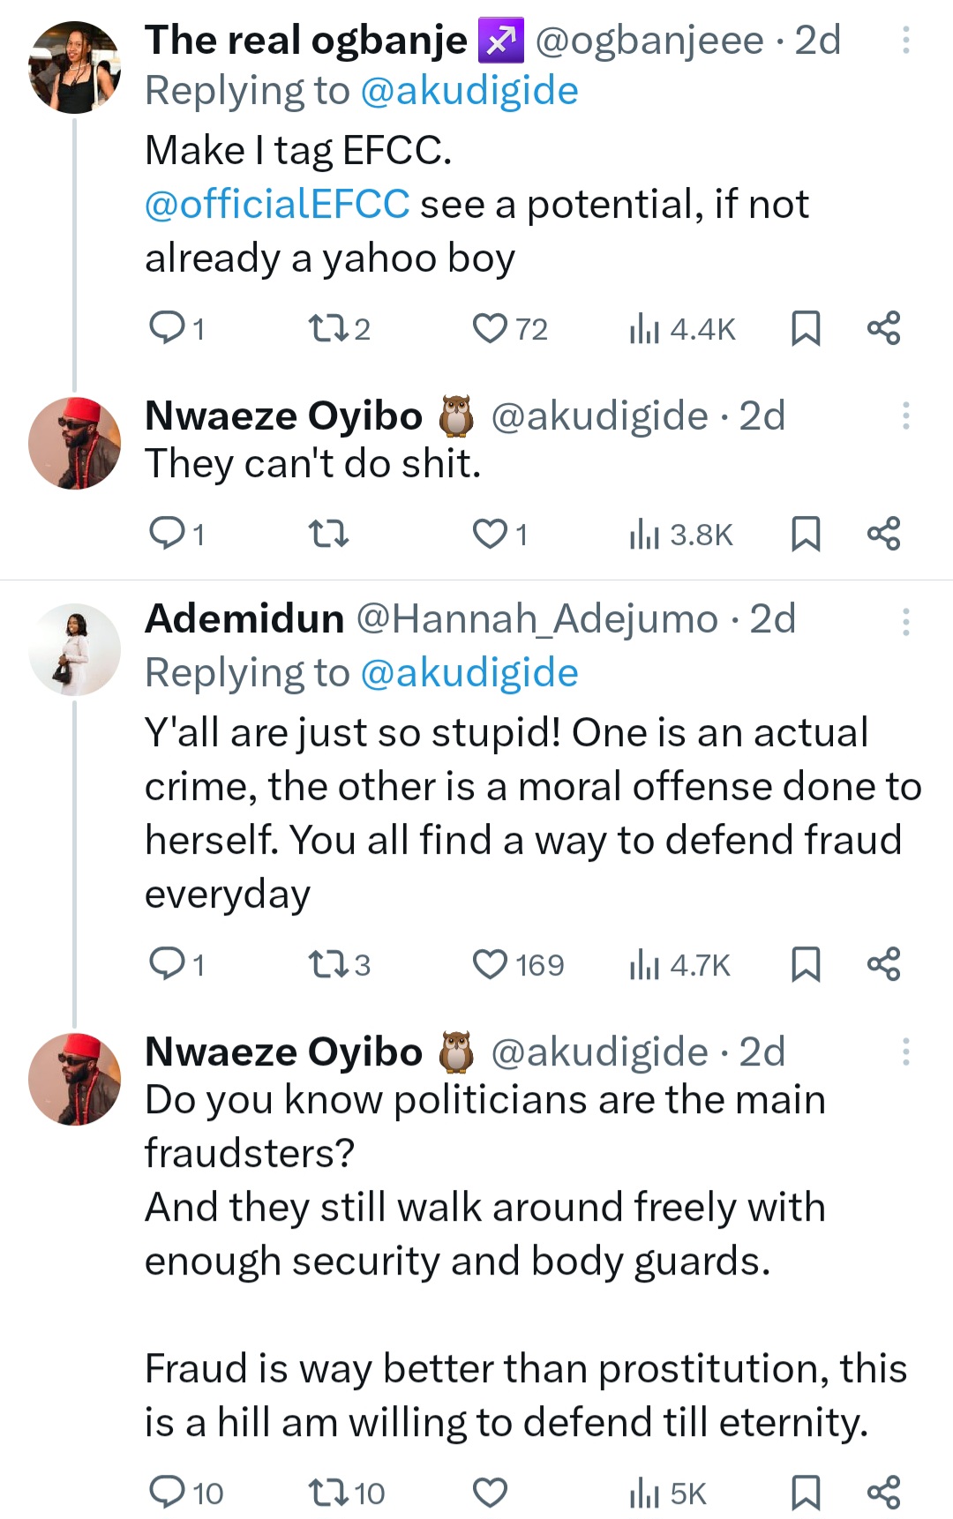The height and width of the screenshot is (1519, 953).
Task: Open more options for ogbanjeee's tweet
Action: coord(905,41)
